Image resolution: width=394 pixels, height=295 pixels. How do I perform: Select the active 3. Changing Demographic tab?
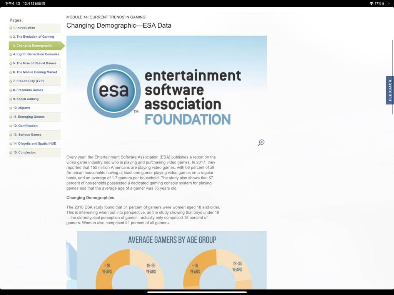coord(37,46)
